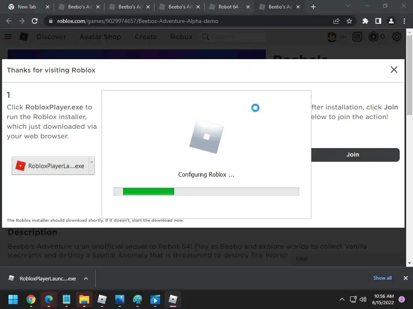The height and width of the screenshot is (309, 413).
Task: Close the Robot 64 tab
Action: [x=248, y=7]
